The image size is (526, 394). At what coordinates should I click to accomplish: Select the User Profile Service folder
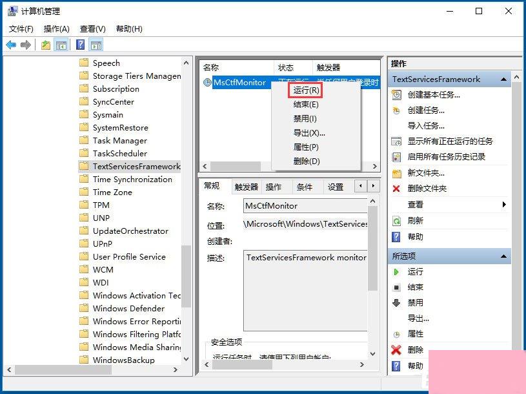tap(129, 256)
